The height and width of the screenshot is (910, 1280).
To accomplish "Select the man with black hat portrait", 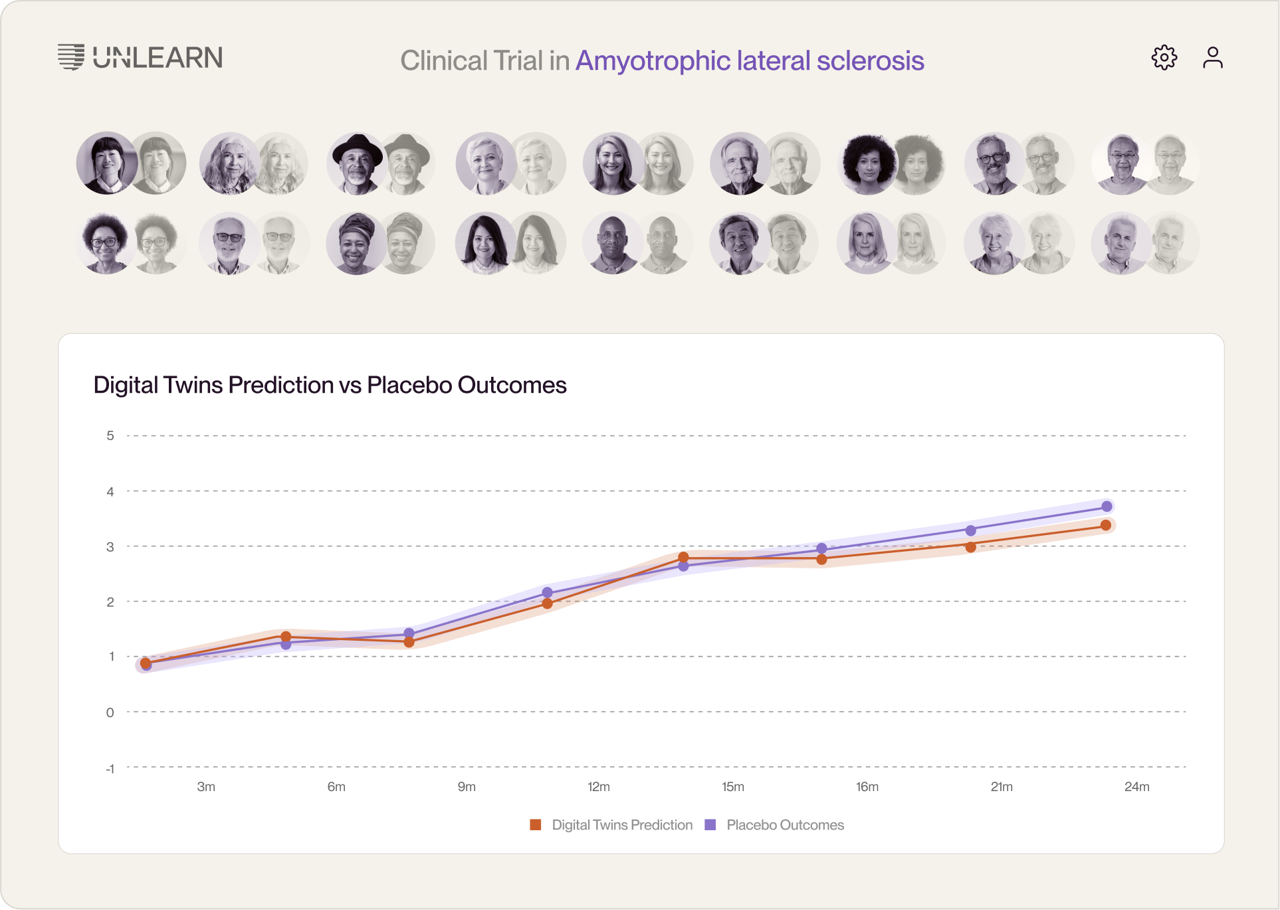I will (x=358, y=164).
